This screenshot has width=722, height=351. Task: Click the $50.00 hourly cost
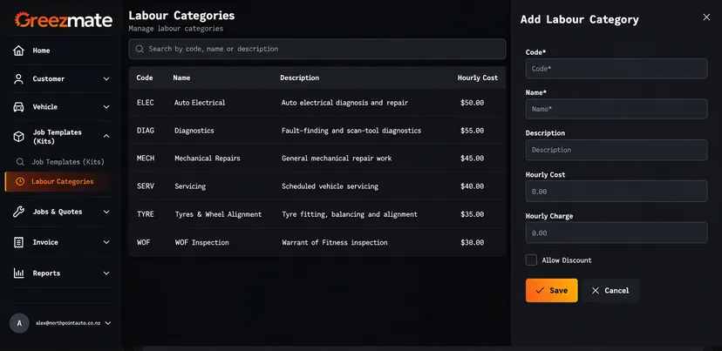pyautogui.click(x=472, y=103)
